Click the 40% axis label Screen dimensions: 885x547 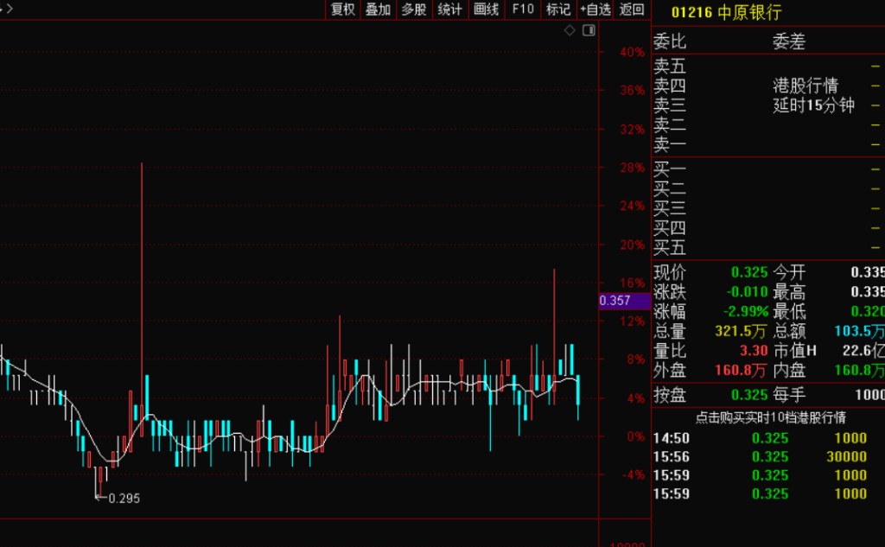point(632,53)
